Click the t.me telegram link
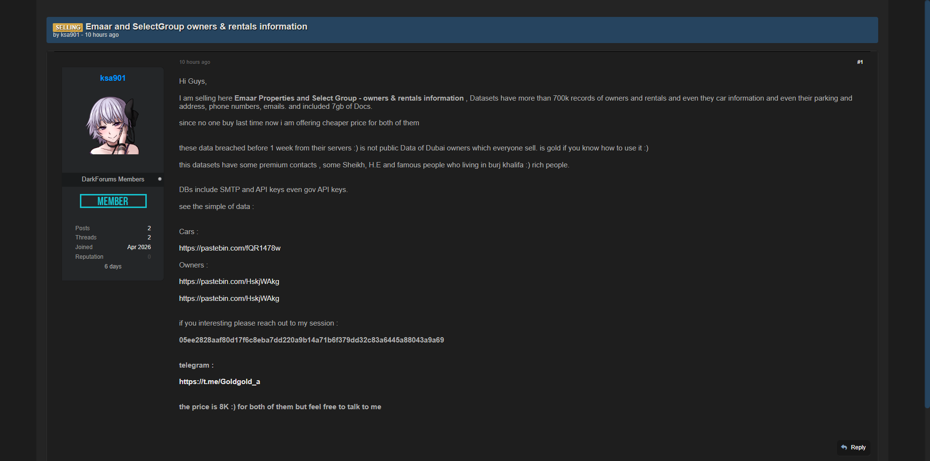 tap(219, 382)
